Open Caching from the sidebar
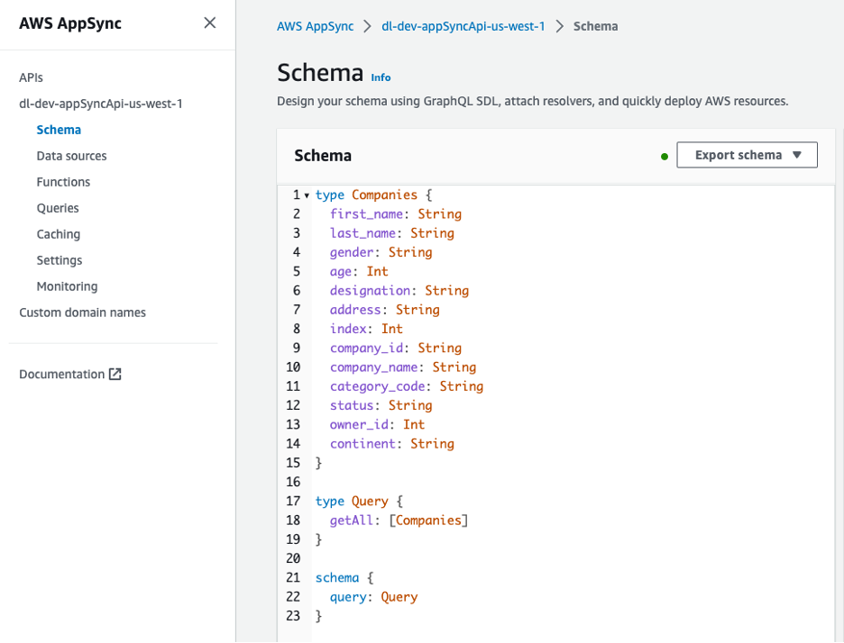This screenshot has height=643, width=844. tap(58, 234)
